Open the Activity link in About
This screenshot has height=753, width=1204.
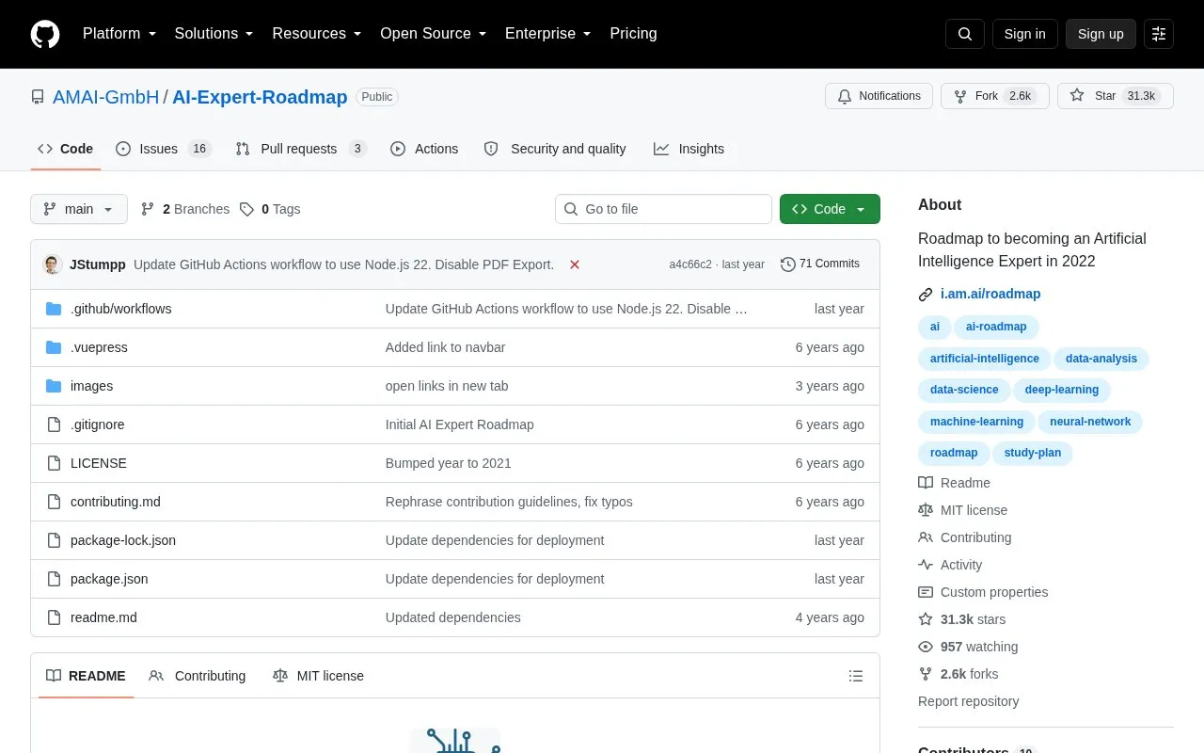click(950, 565)
